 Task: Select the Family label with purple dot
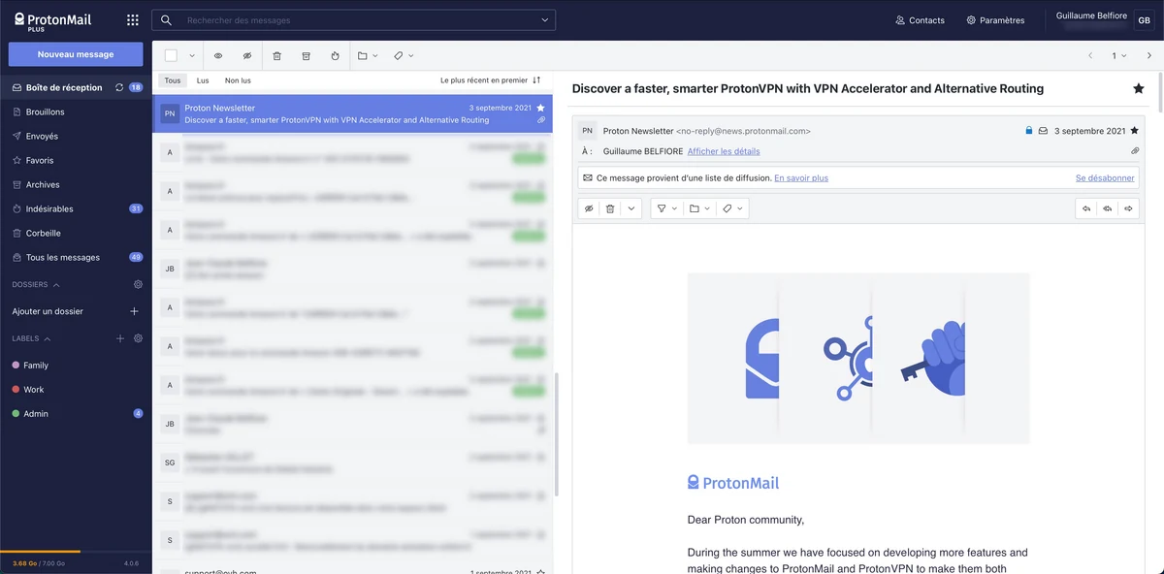(76, 366)
